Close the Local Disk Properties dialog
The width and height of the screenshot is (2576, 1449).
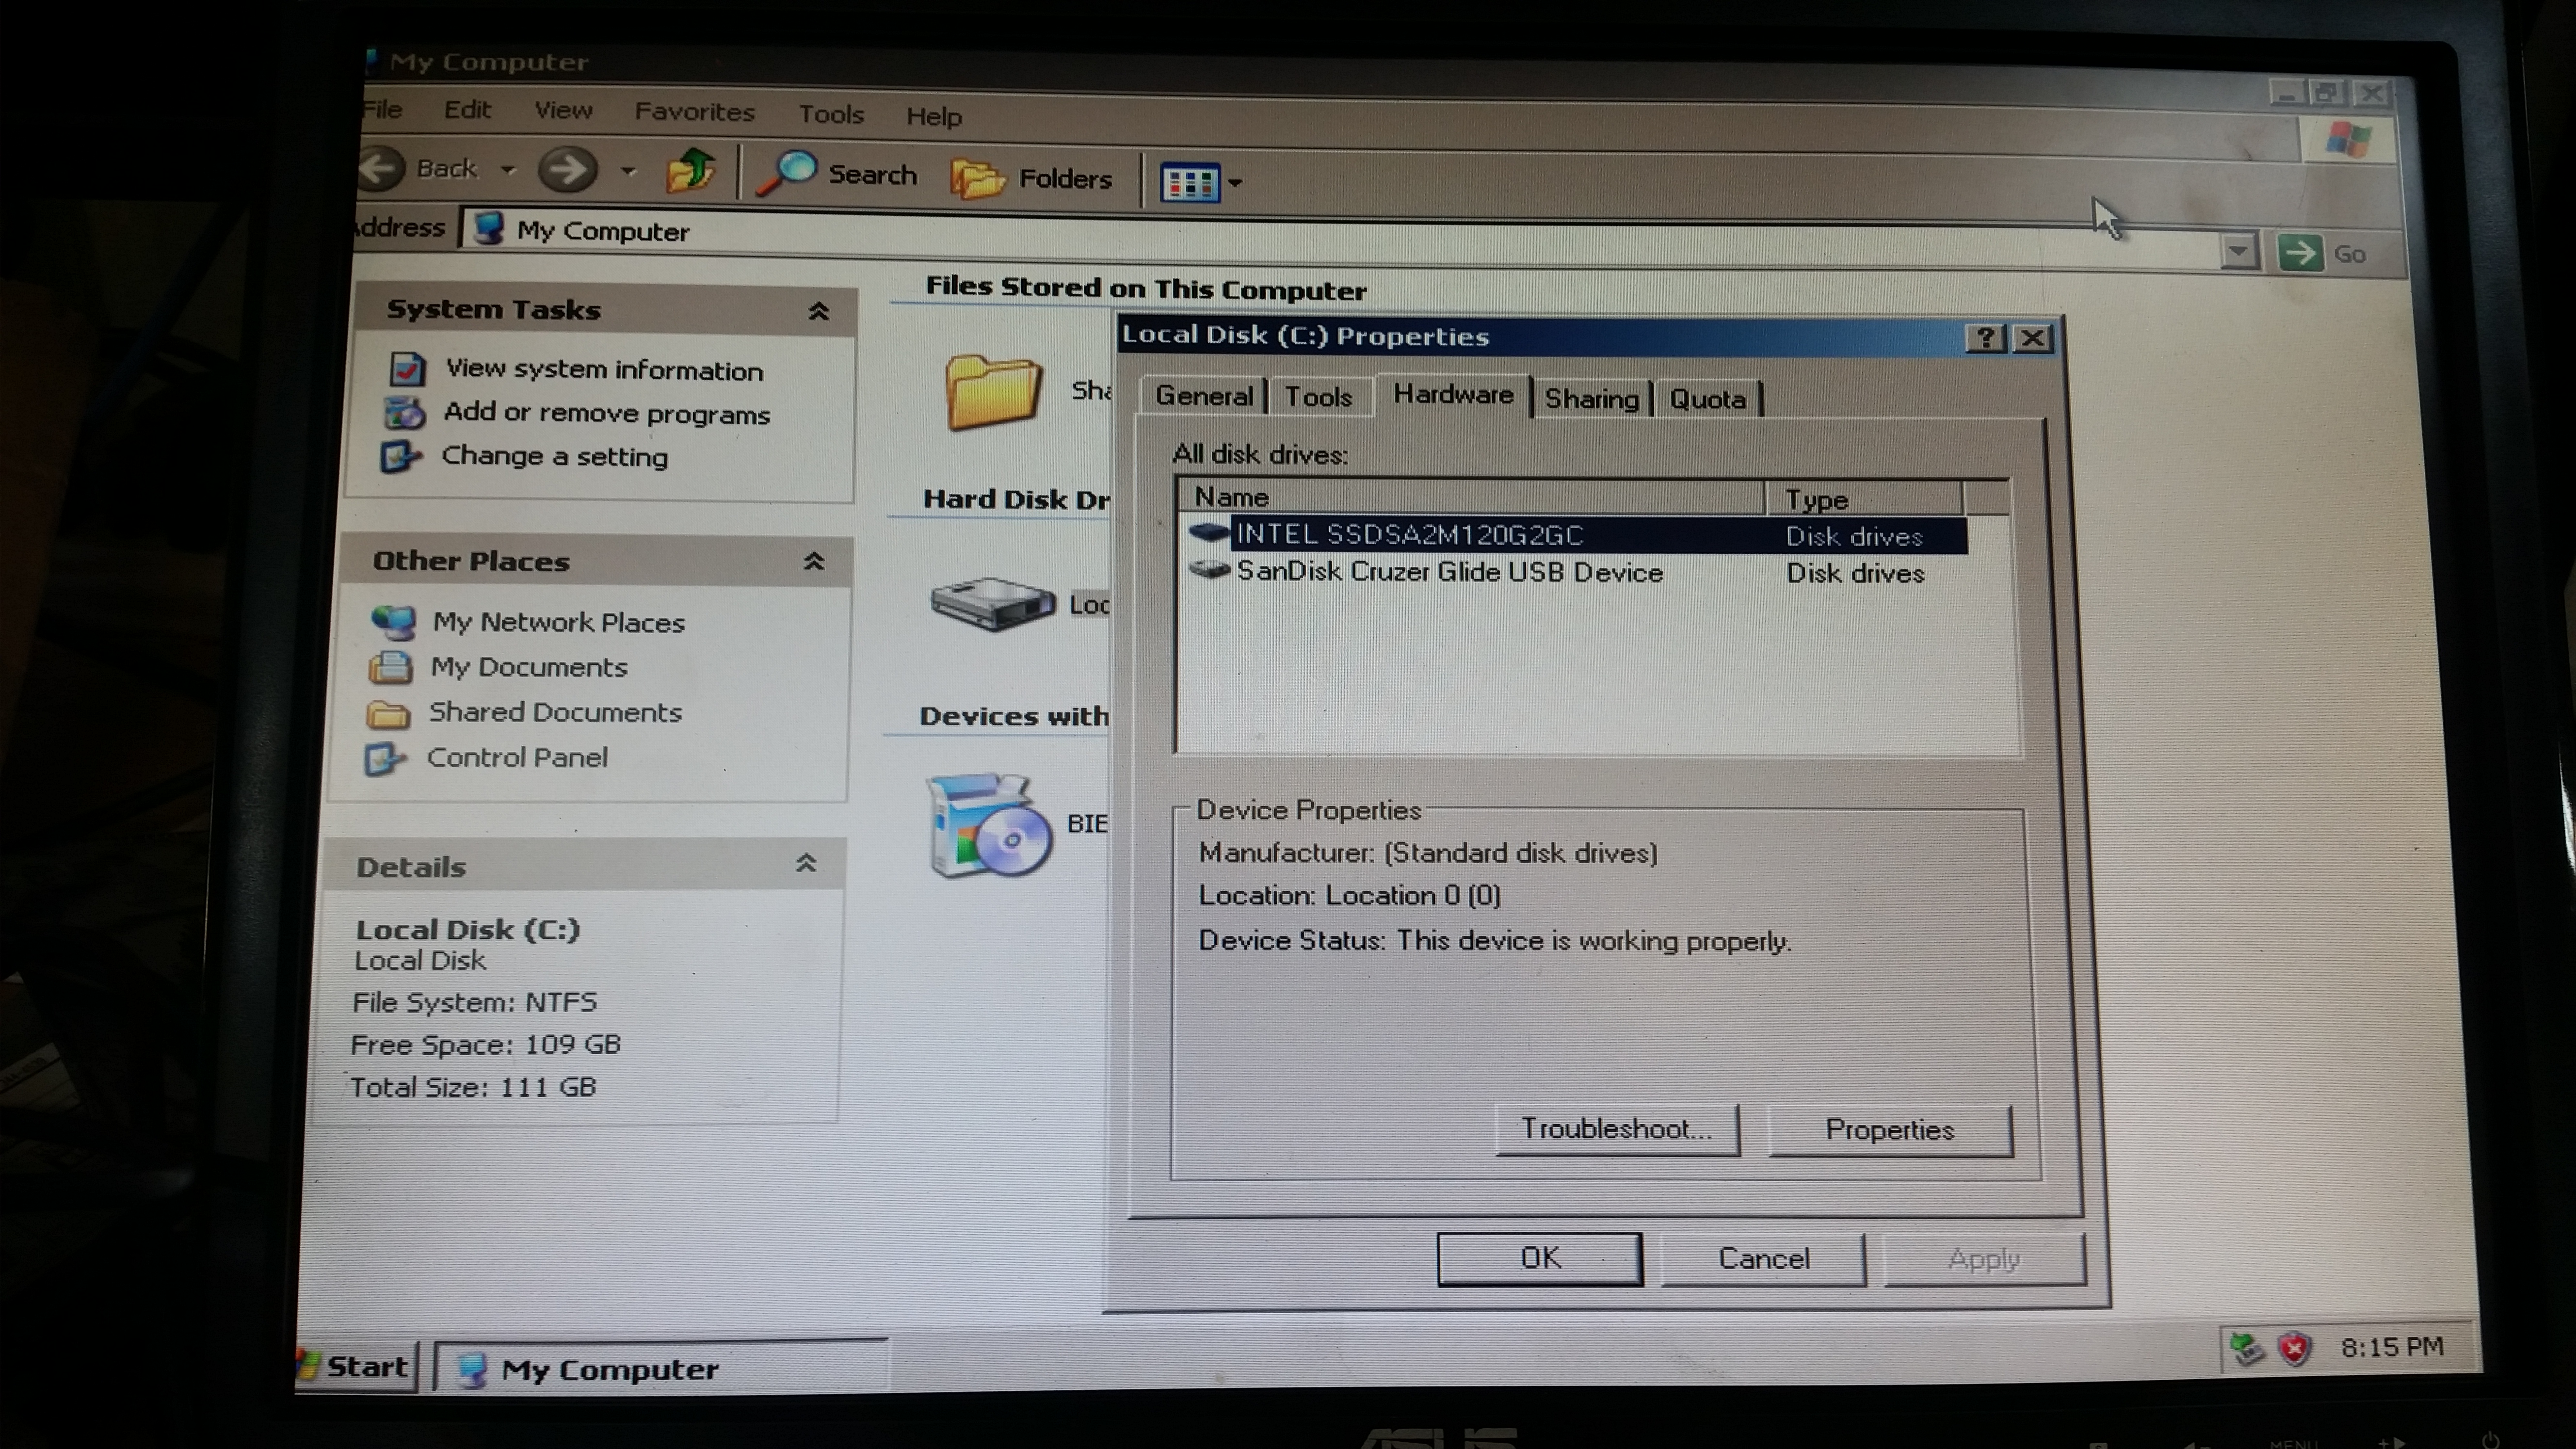coord(2033,338)
